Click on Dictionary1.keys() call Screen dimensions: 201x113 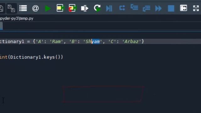coord(36,57)
